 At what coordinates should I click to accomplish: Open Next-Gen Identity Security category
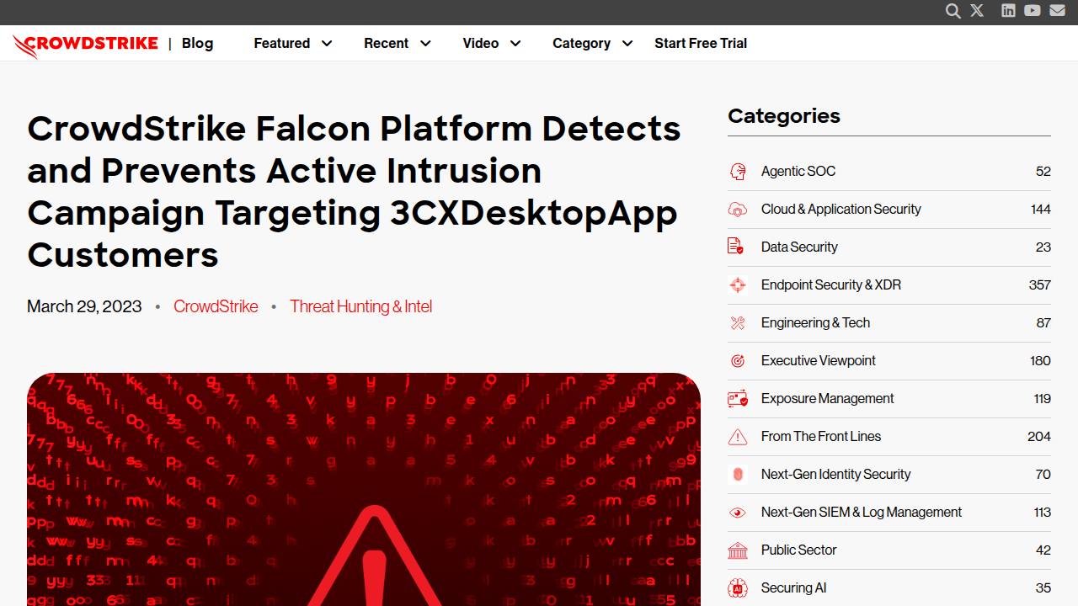836,474
